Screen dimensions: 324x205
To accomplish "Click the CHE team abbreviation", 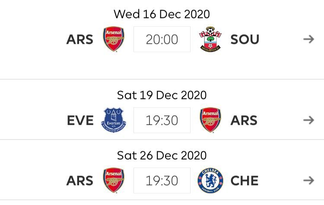I will click(x=245, y=181).
